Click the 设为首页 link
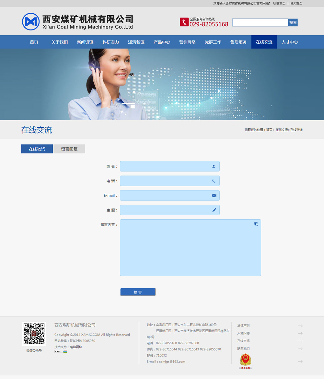 [296, 3]
